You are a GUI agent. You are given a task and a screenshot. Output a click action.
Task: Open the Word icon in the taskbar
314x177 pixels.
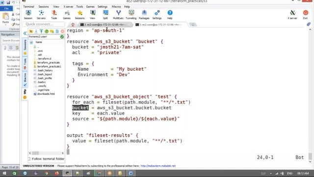(x=131, y=173)
